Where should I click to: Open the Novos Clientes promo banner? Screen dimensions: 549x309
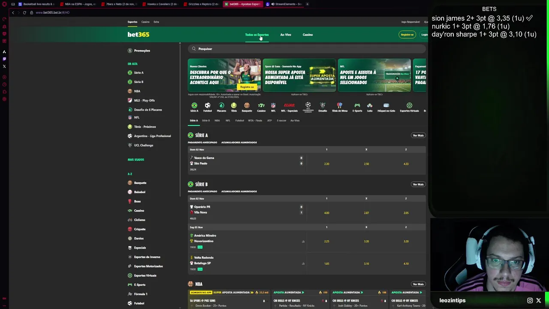click(224, 75)
